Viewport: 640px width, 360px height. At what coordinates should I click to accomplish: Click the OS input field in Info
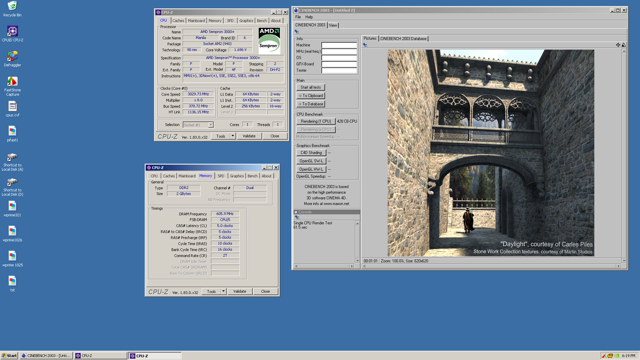click(x=339, y=58)
